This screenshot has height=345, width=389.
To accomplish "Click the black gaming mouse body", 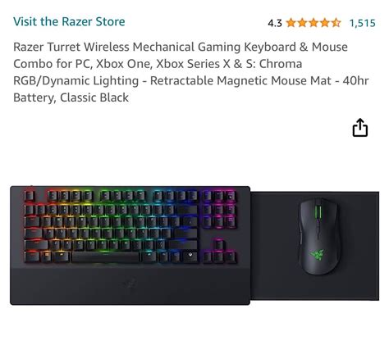I will [318, 237].
